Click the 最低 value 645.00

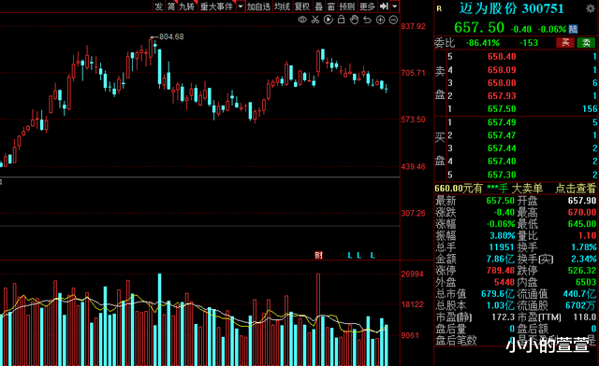pyautogui.click(x=582, y=224)
